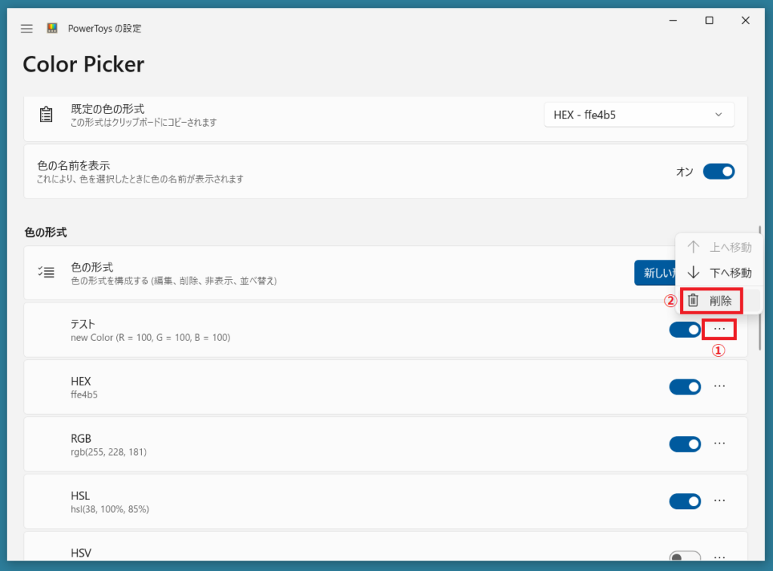
Task: Maximize the PowerToys settings window
Action: [x=709, y=20]
